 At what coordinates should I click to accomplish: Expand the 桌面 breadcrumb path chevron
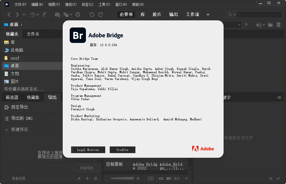pyautogui.click(x=22, y=25)
